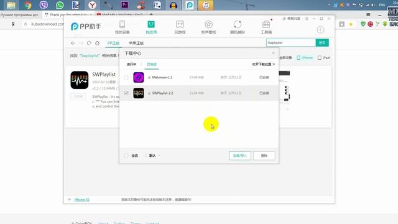Click the Meloman purple app icon
The image size is (398, 224).
point(139,77)
